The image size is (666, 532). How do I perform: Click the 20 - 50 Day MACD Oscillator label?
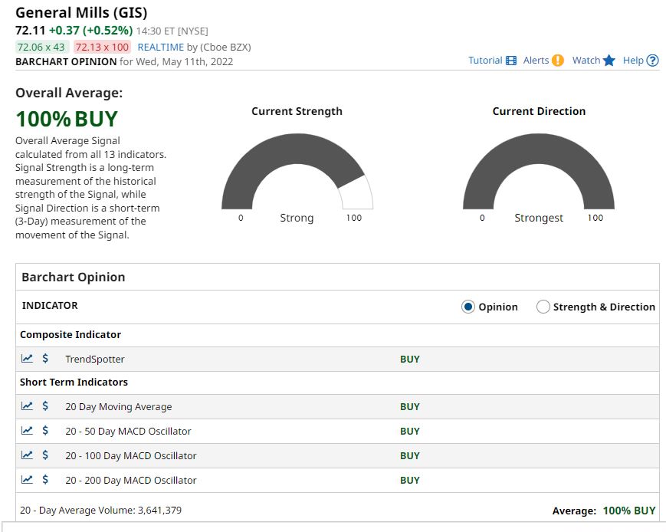(128, 431)
